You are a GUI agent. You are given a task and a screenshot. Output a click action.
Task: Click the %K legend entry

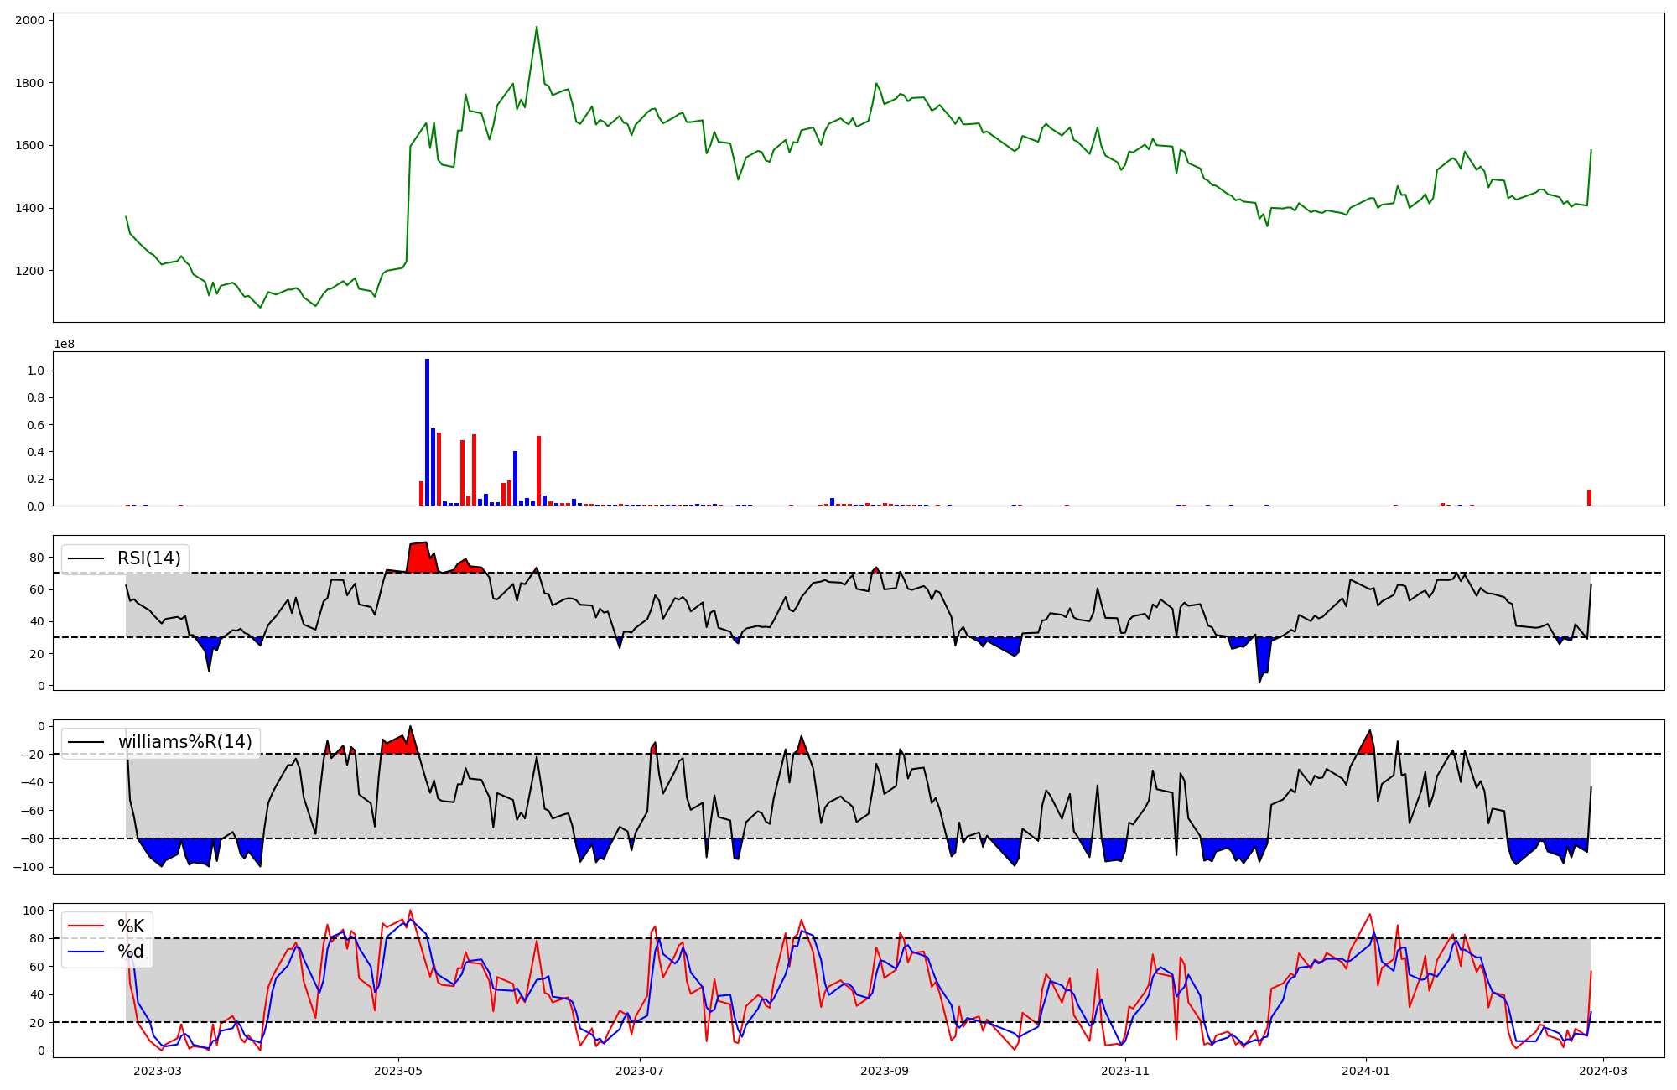point(130,926)
